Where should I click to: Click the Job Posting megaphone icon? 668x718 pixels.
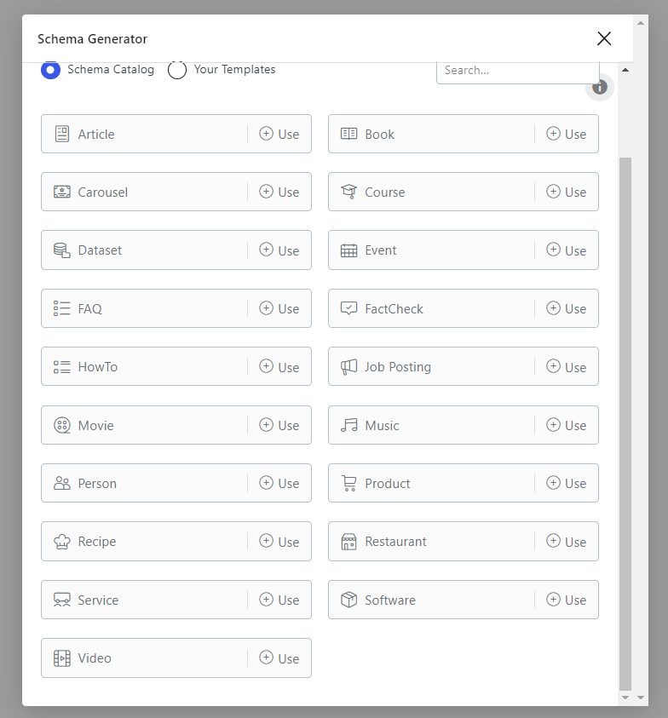[x=348, y=367]
